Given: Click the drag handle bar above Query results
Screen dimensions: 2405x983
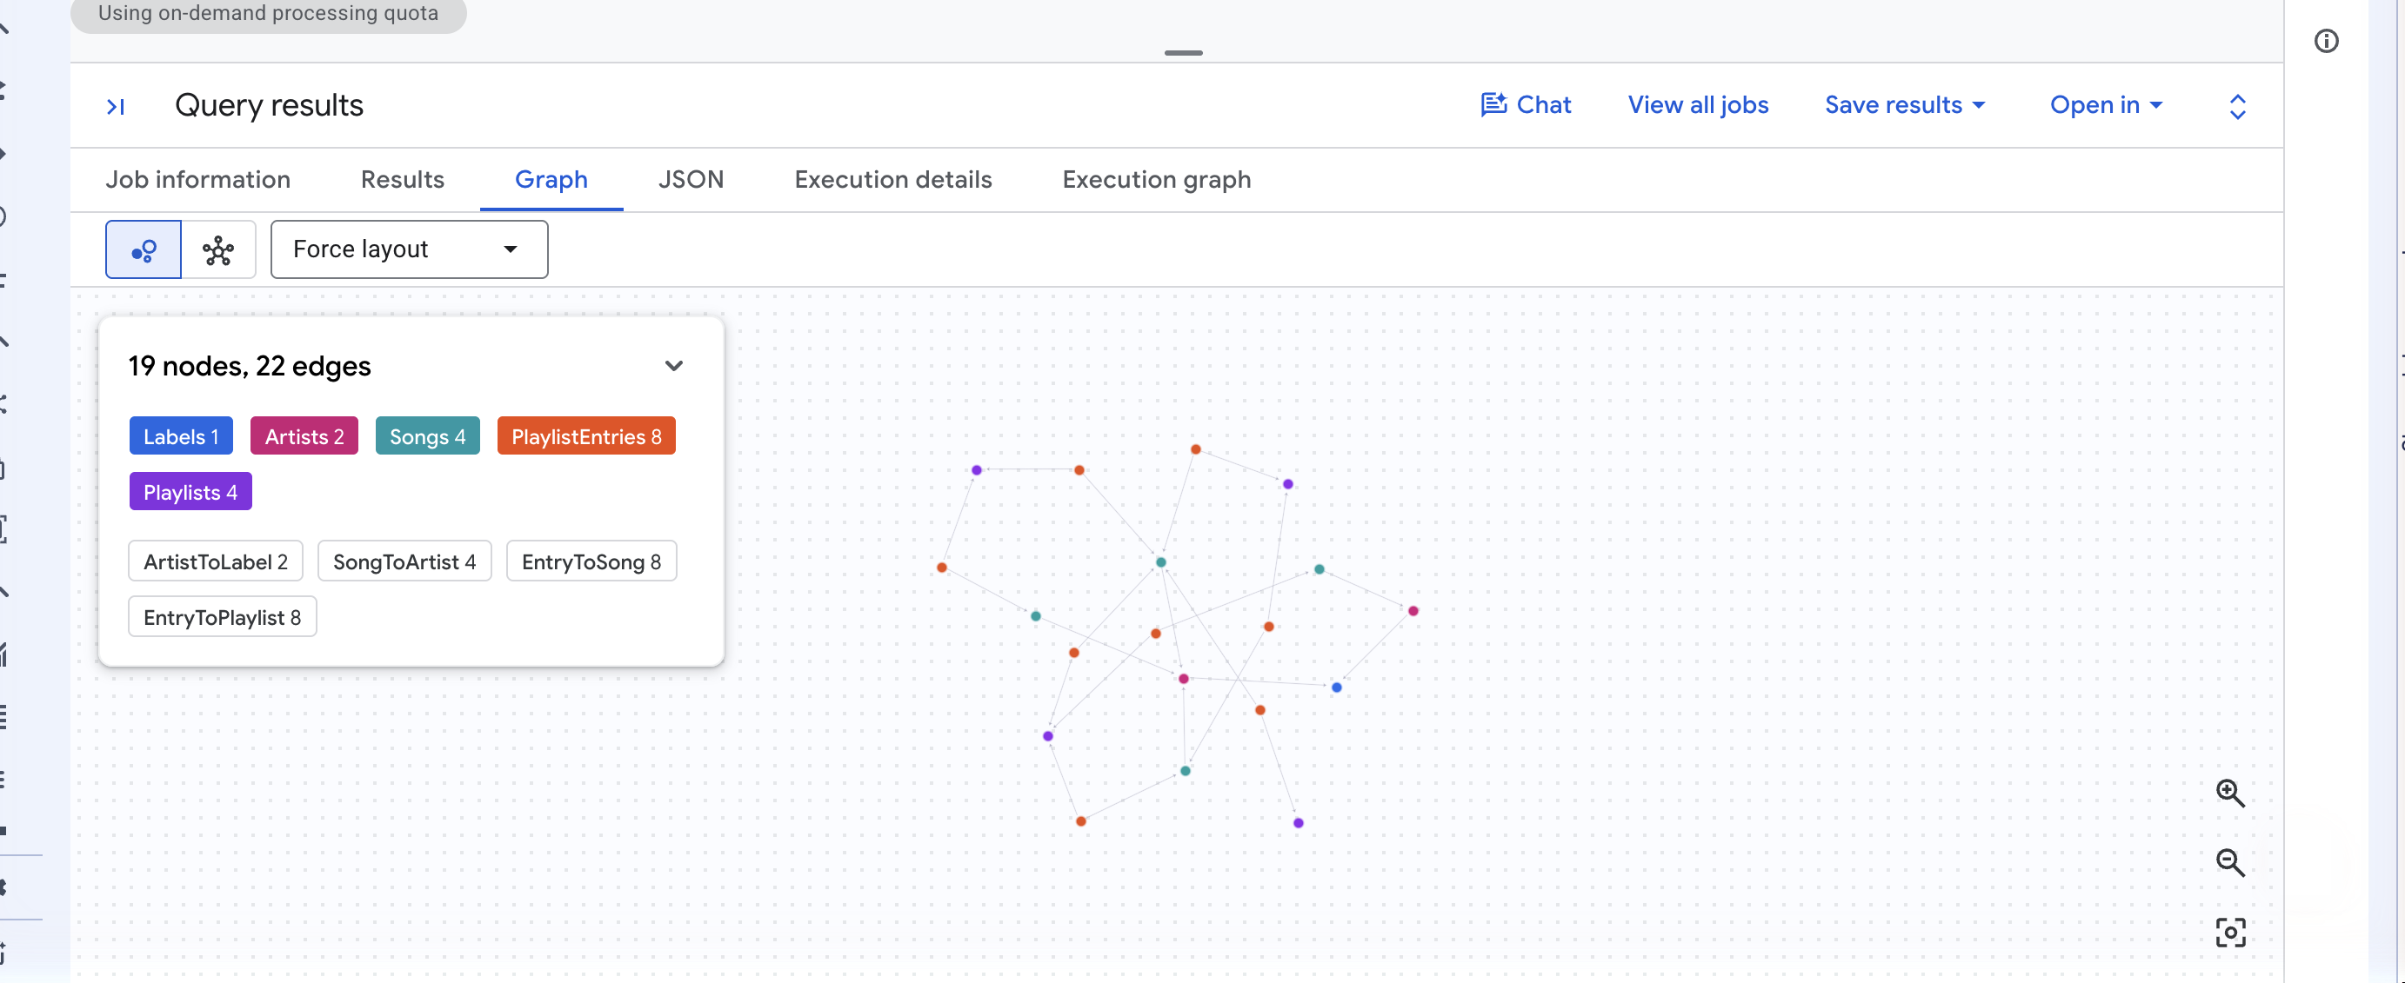Looking at the screenshot, I should pyautogui.click(x=1183, y=53).
